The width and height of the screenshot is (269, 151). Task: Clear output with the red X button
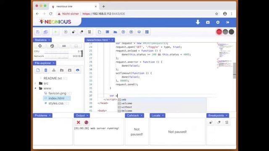point(79,122)
